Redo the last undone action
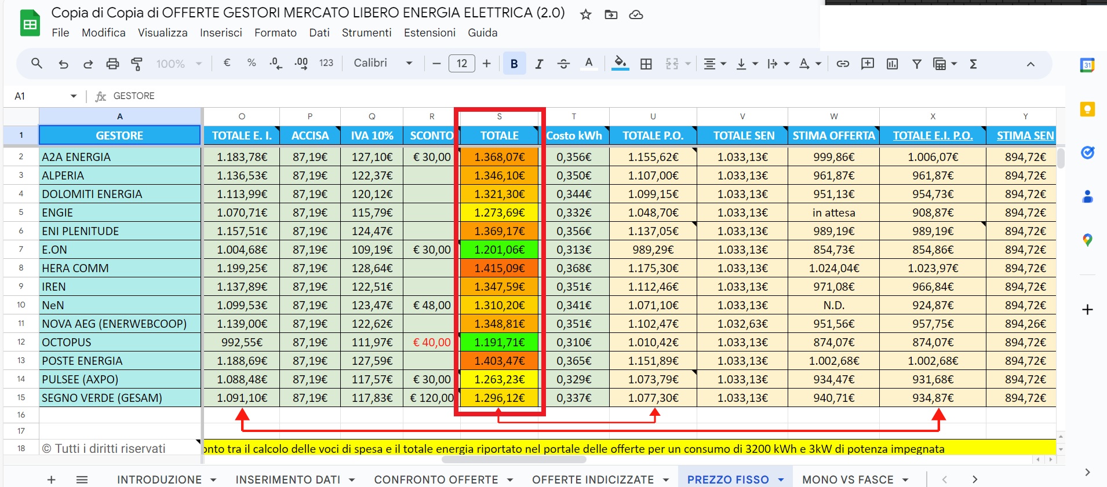The height and width of the screenshot is (487, 1107). (88, 64)
